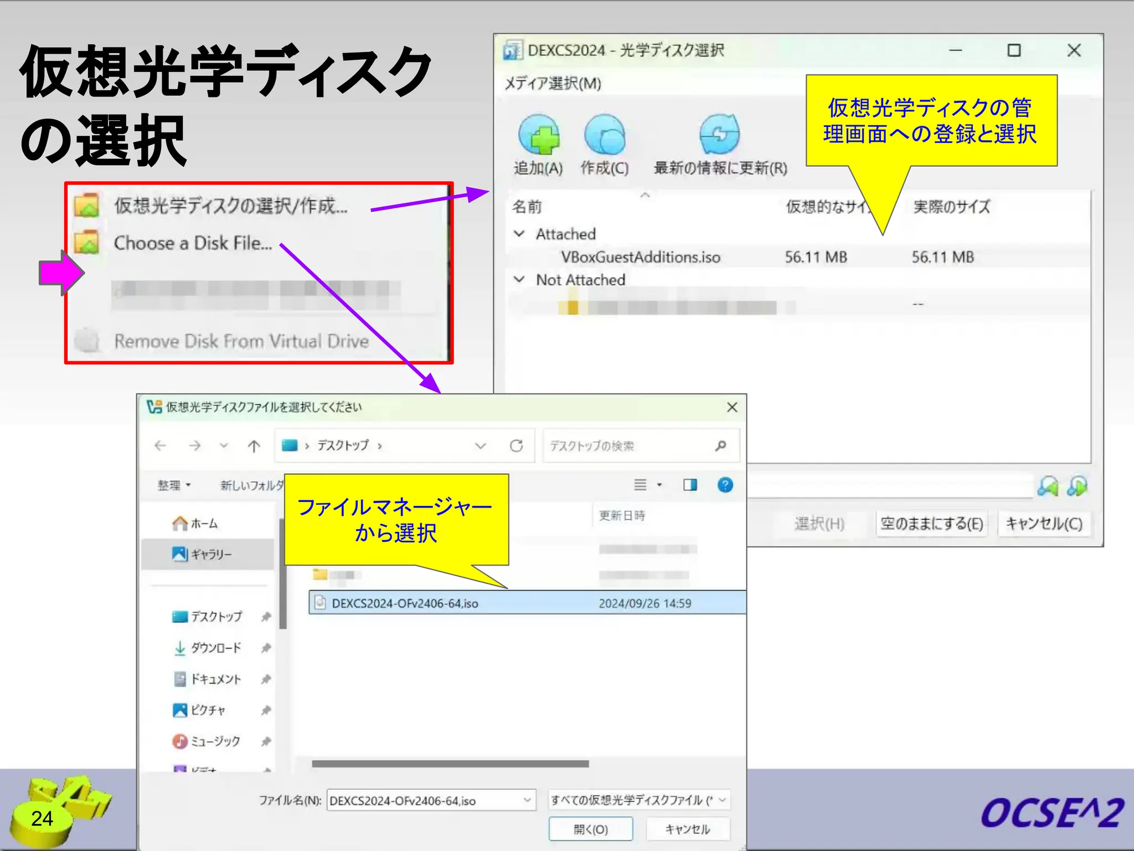
Task: Click the 開く(O) button
Action: pos(591,829)
